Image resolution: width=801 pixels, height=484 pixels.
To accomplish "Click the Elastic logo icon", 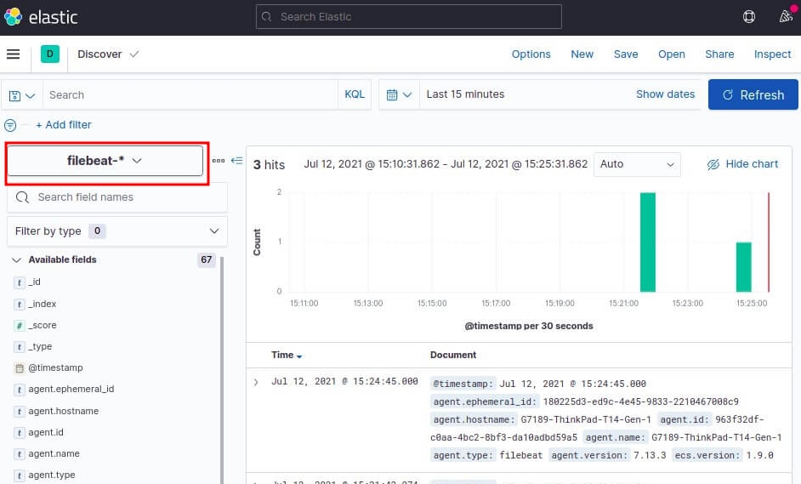I will point(13,17).
